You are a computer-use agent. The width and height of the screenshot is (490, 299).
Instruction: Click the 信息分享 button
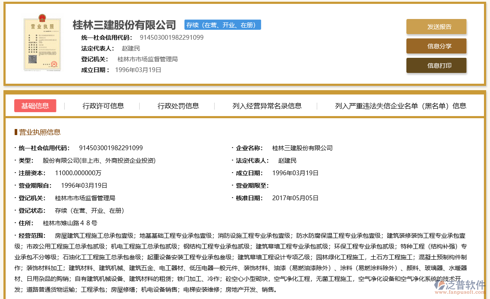tap(436, 46)
